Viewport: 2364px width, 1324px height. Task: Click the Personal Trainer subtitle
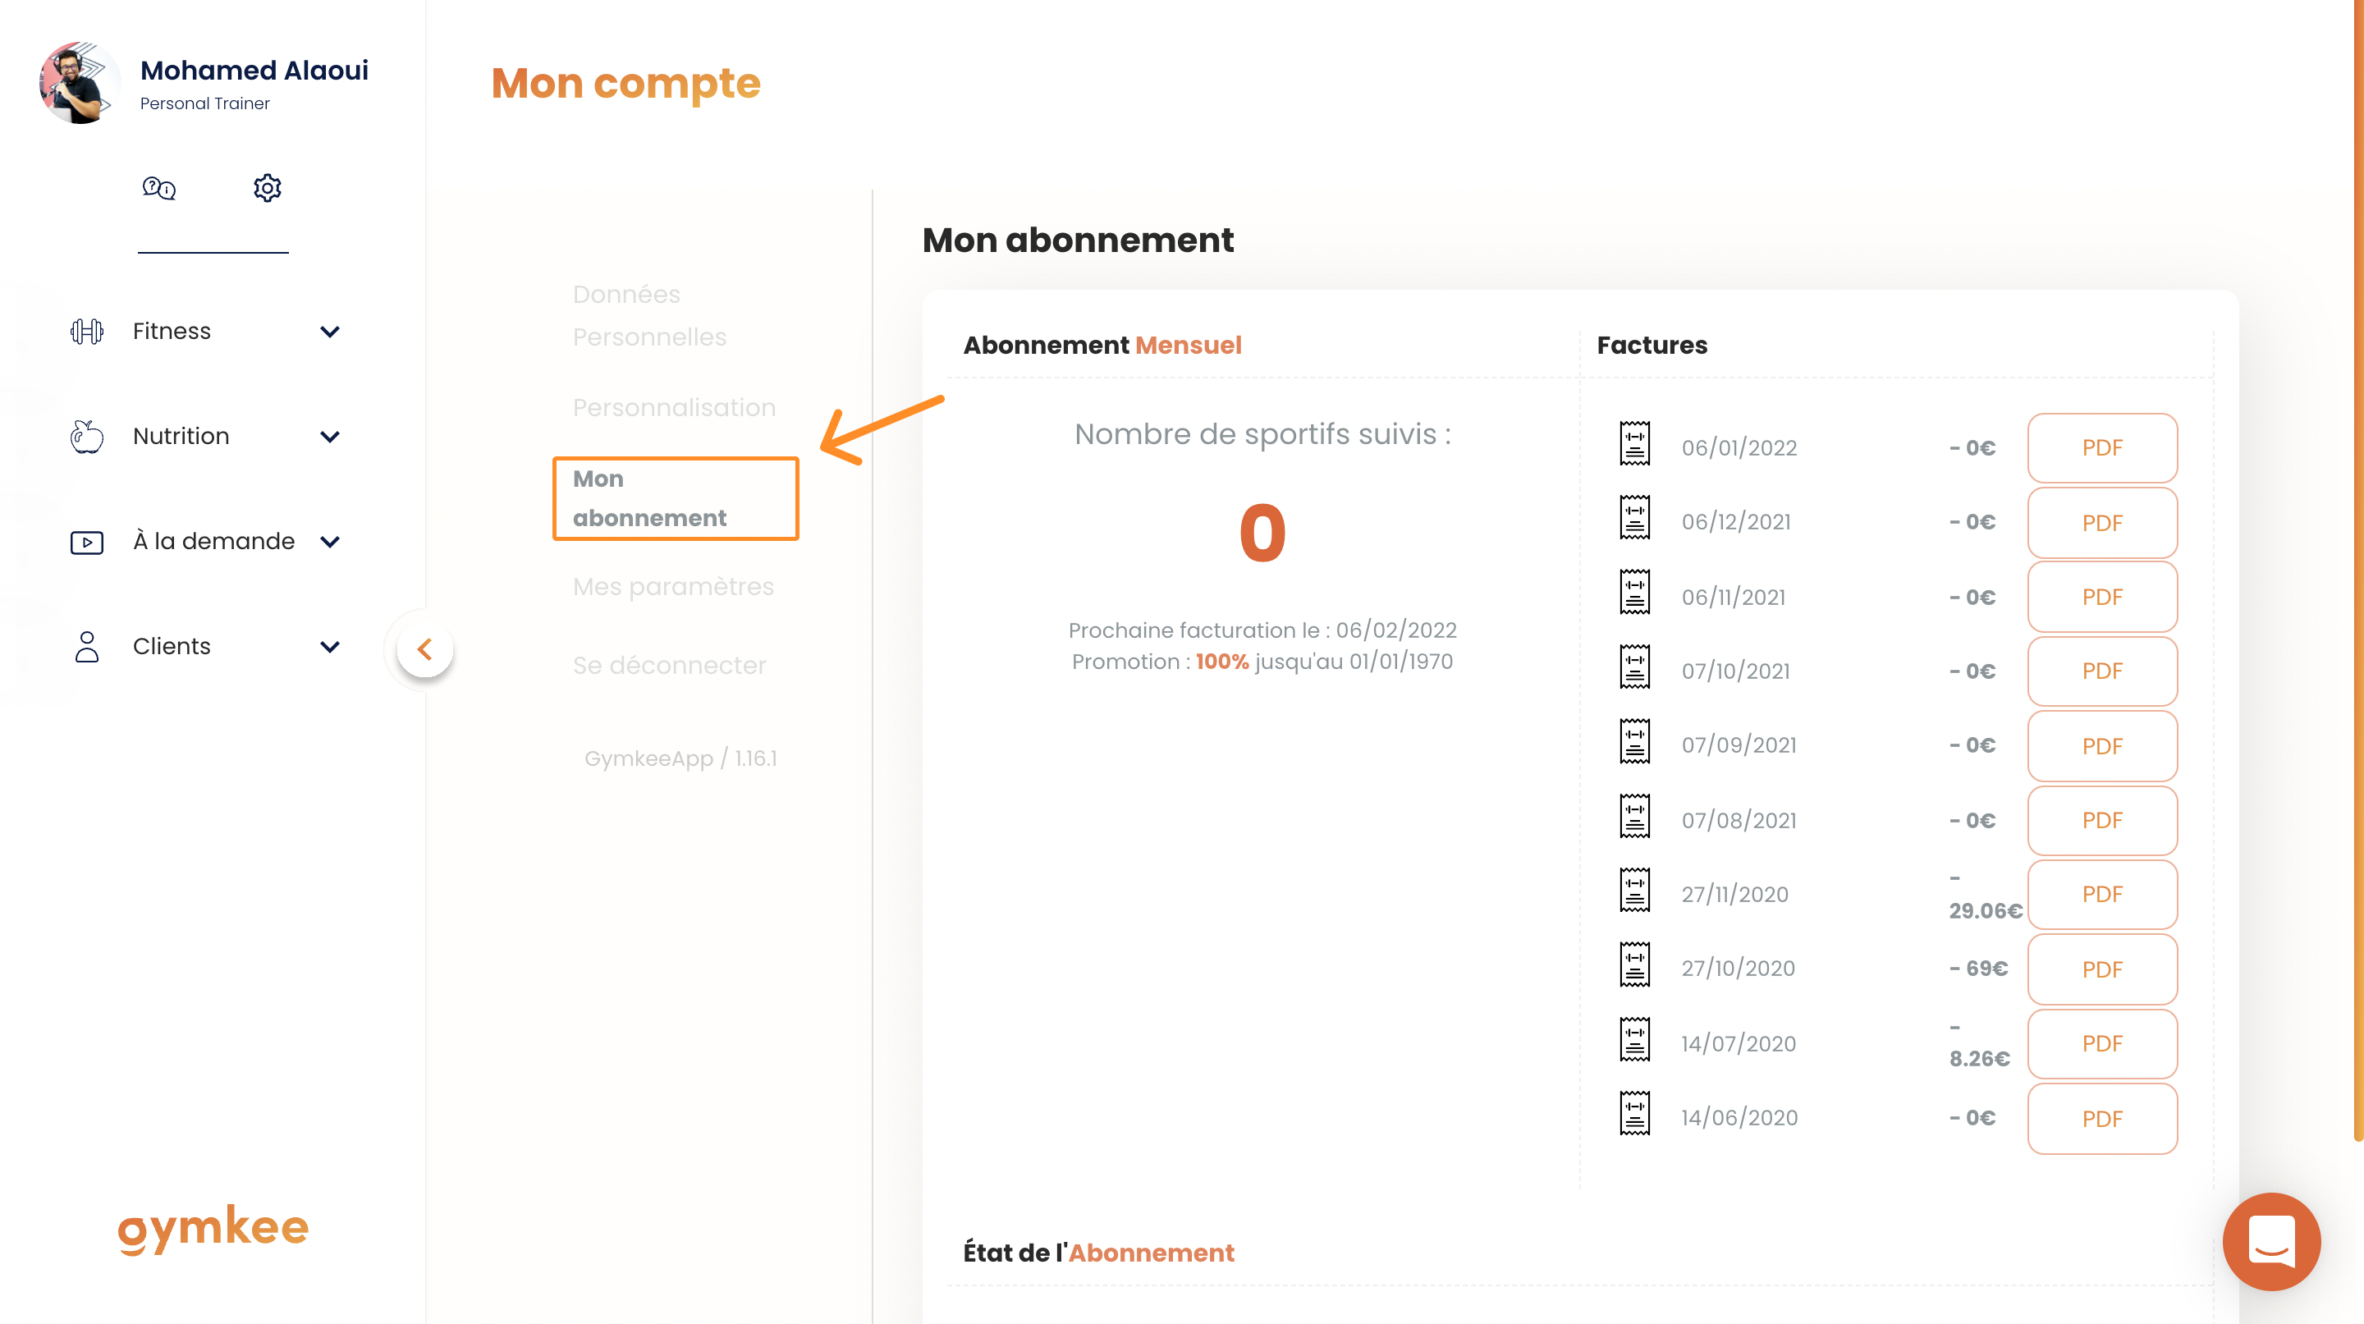point(204,103)
